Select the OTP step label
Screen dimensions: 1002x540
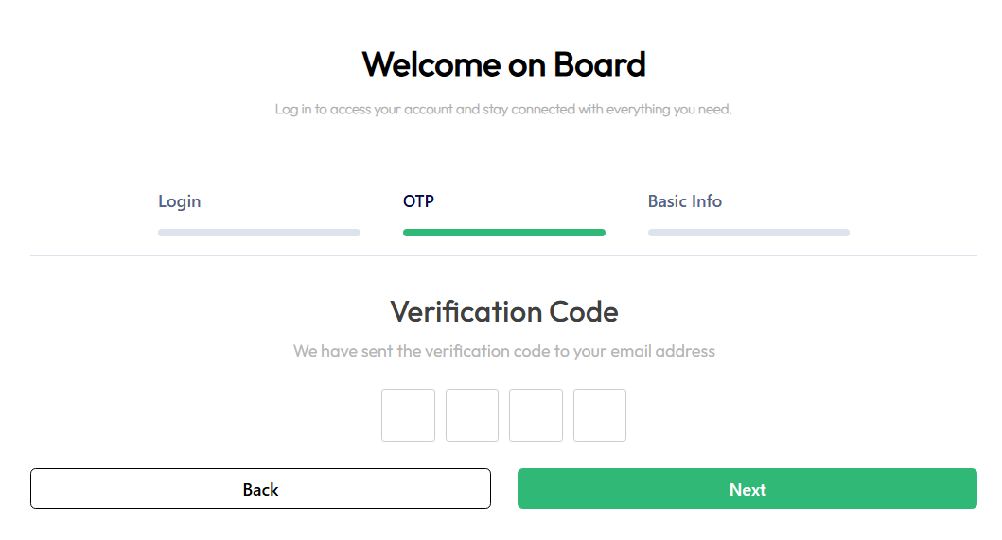pyautogui.click(x=418, y=201)
